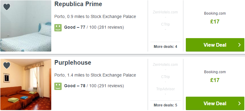Viewport: 245px width, 111px height.
Task: Open the Republica Prime hotel title
Action: pyautogui.click(x=78, y=4)
